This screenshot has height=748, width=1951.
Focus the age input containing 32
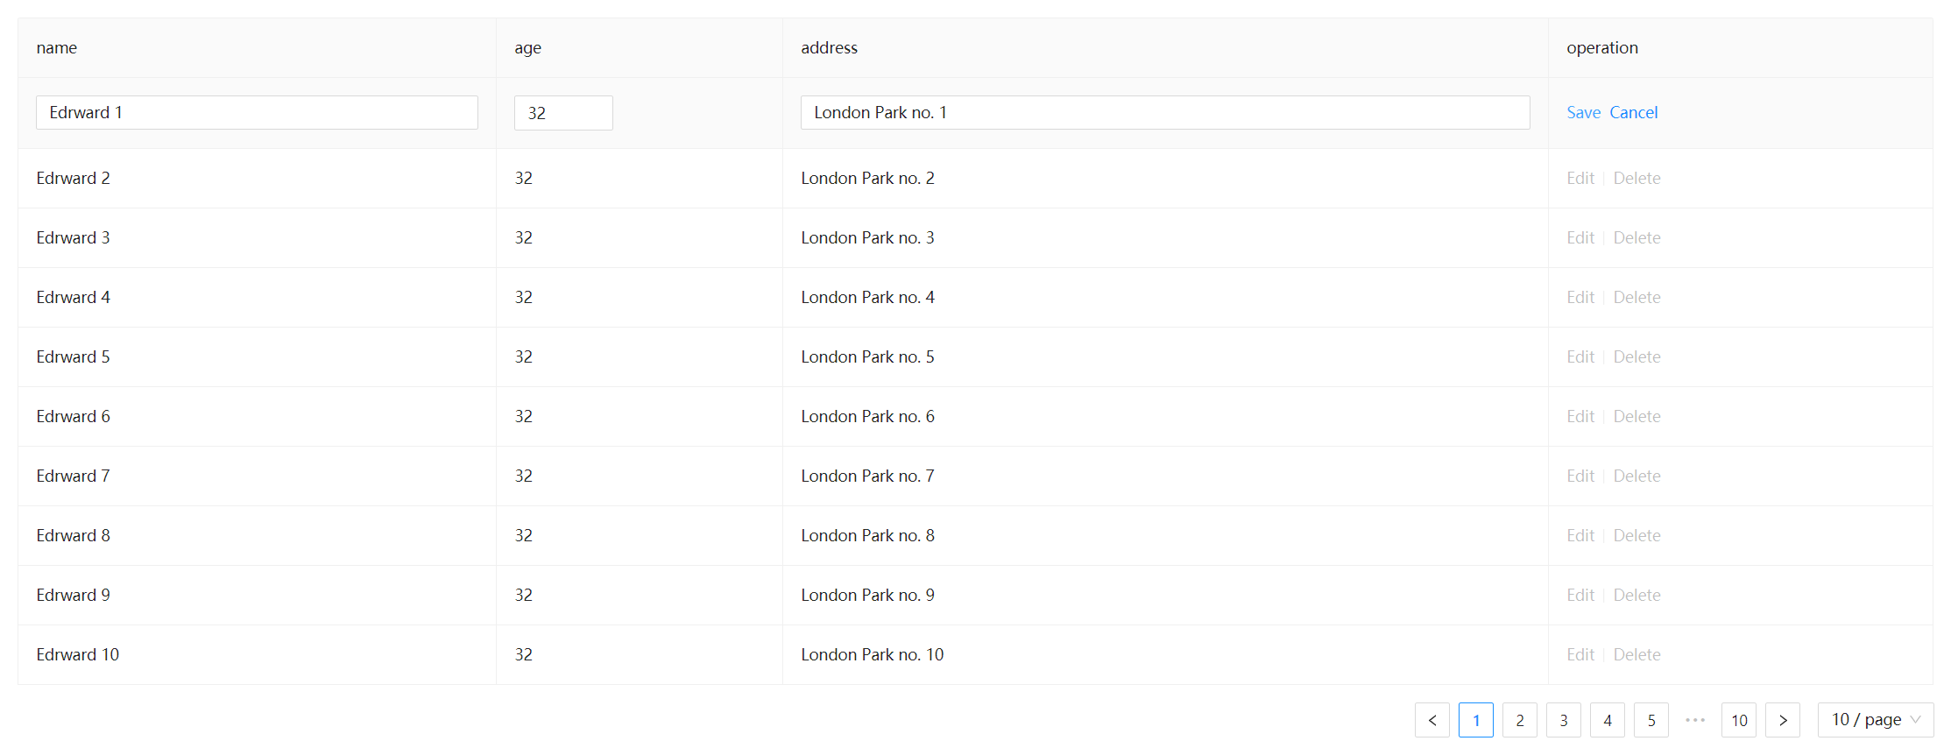563,113
